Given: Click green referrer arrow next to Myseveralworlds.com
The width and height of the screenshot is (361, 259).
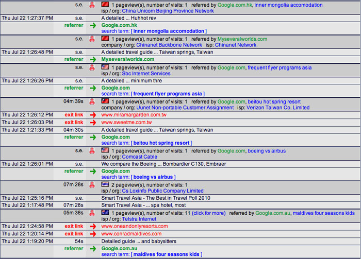Looking at the screenshot, I should click(x=93, y=60).
